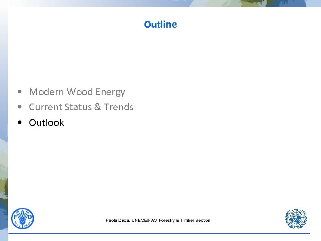321x241 pixels.
Task: Click Timber Section in the footer
Action: pyautogui.click(x=195, y=220)
